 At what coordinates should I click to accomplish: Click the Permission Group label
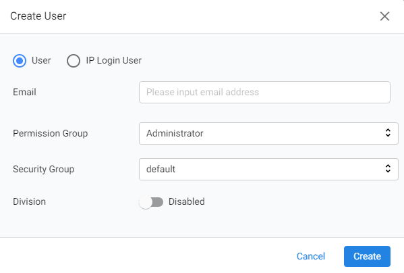(x=50, y=134)
